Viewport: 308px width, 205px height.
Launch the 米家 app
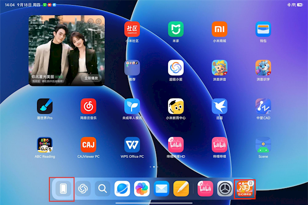tap(176, 29)
